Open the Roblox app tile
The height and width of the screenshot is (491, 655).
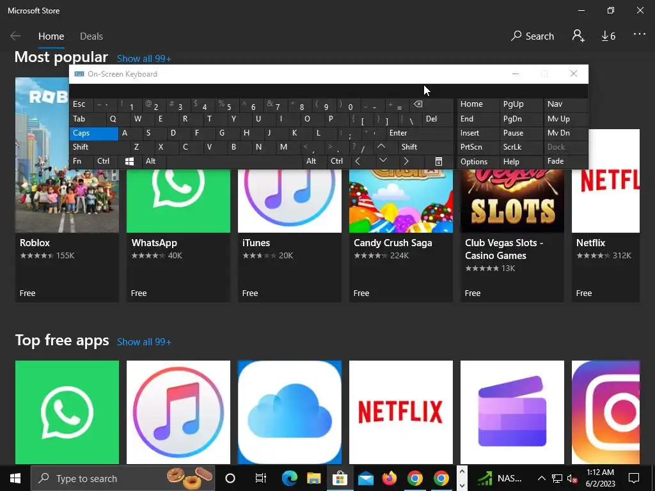(67, 189)
